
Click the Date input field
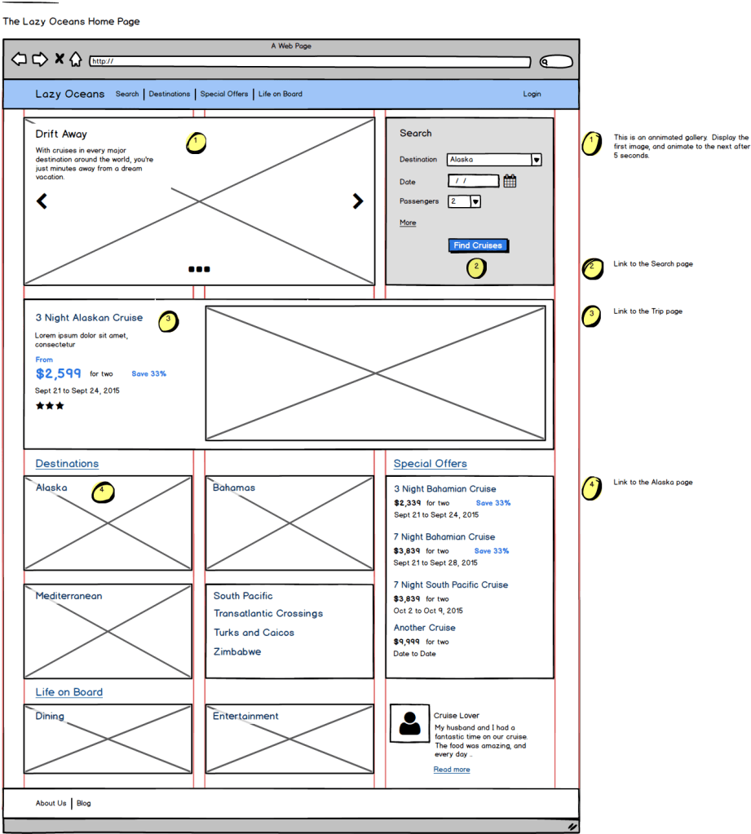coord(473,181)
